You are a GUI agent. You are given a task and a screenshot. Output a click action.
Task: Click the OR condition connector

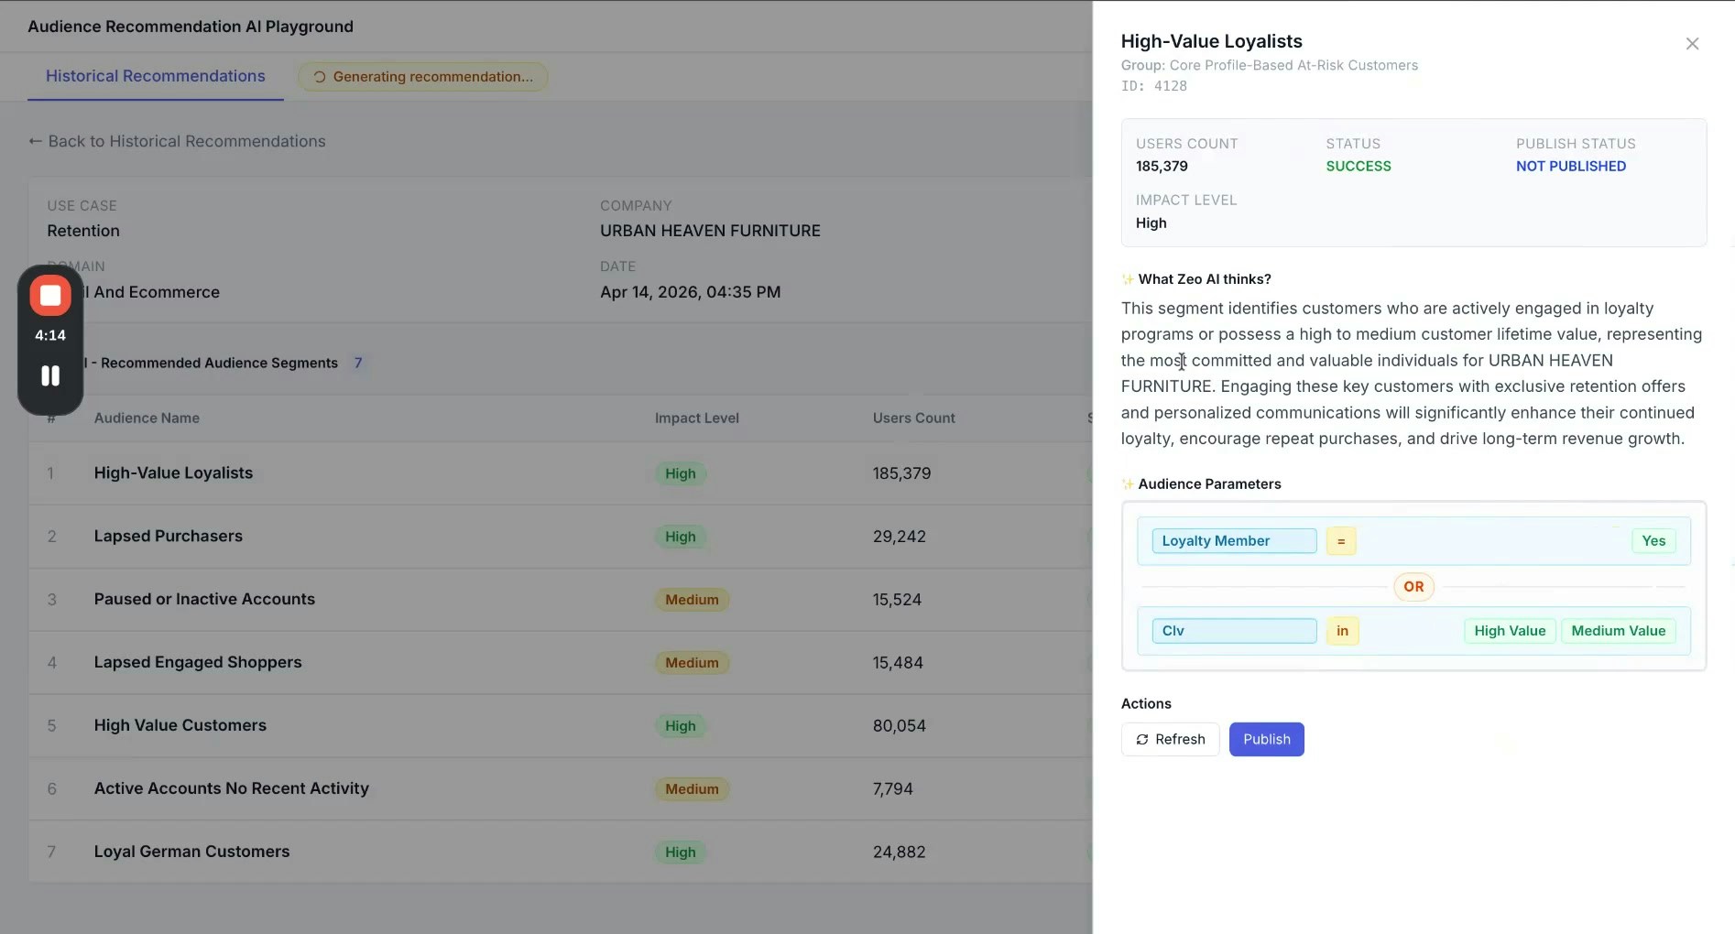[1413, 587]
